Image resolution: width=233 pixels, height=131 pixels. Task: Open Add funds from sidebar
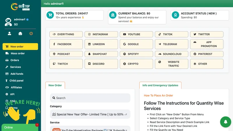tap(17, 74)
